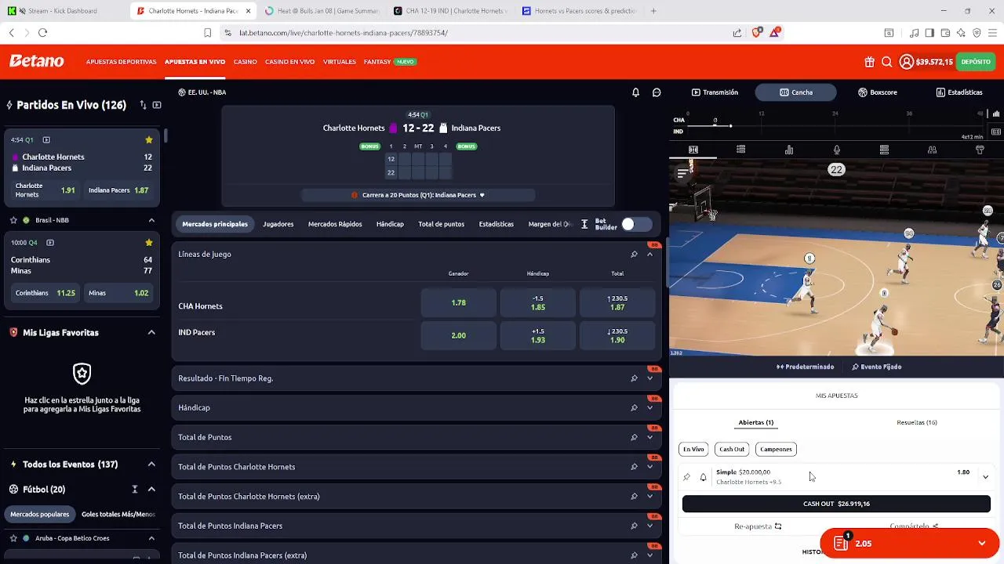
Task: Click the stream icon on Corinthians match card
Action: (x=50, y=243)
